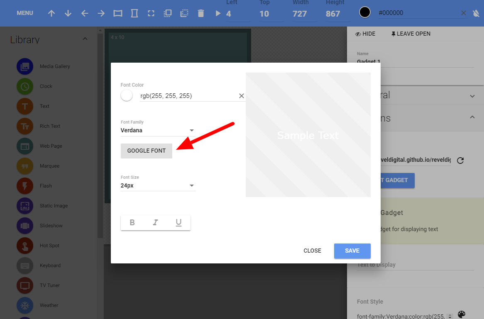Select the Clock gadget icon
Image resolution: width=484 pixels, height=319 pixels.
(x=24, y=86)
